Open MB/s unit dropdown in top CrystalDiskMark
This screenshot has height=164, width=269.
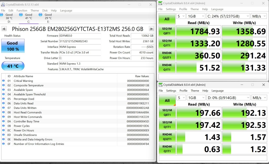259,16
